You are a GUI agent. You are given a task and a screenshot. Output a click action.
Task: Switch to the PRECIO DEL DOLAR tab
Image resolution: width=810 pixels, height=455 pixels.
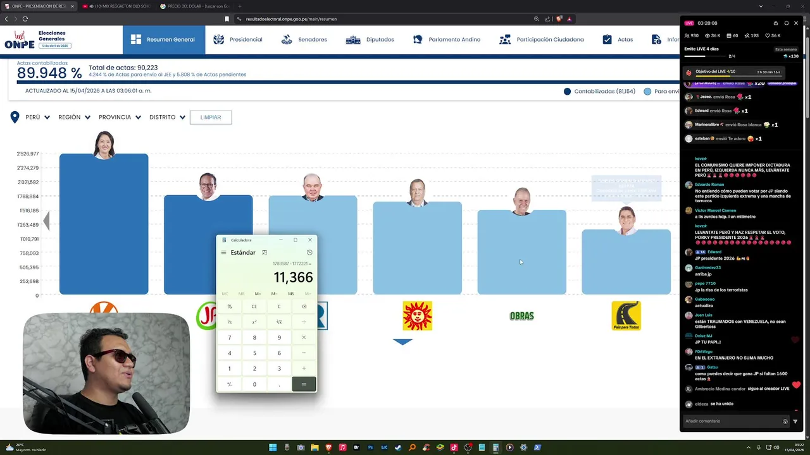click(x=194, y=6)
